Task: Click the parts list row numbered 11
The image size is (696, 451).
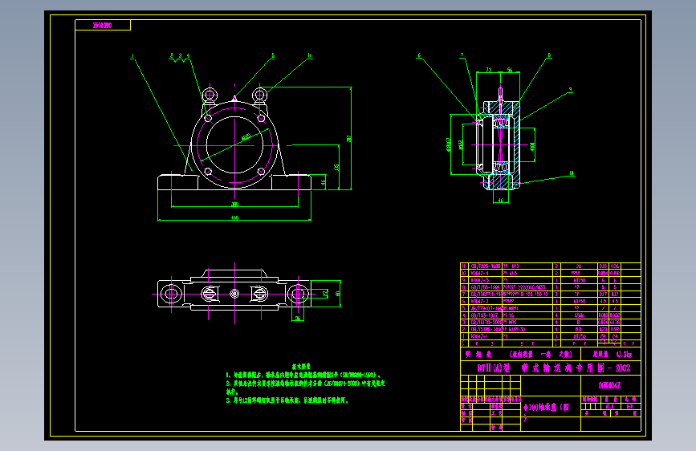Action: tap(551, 266)
